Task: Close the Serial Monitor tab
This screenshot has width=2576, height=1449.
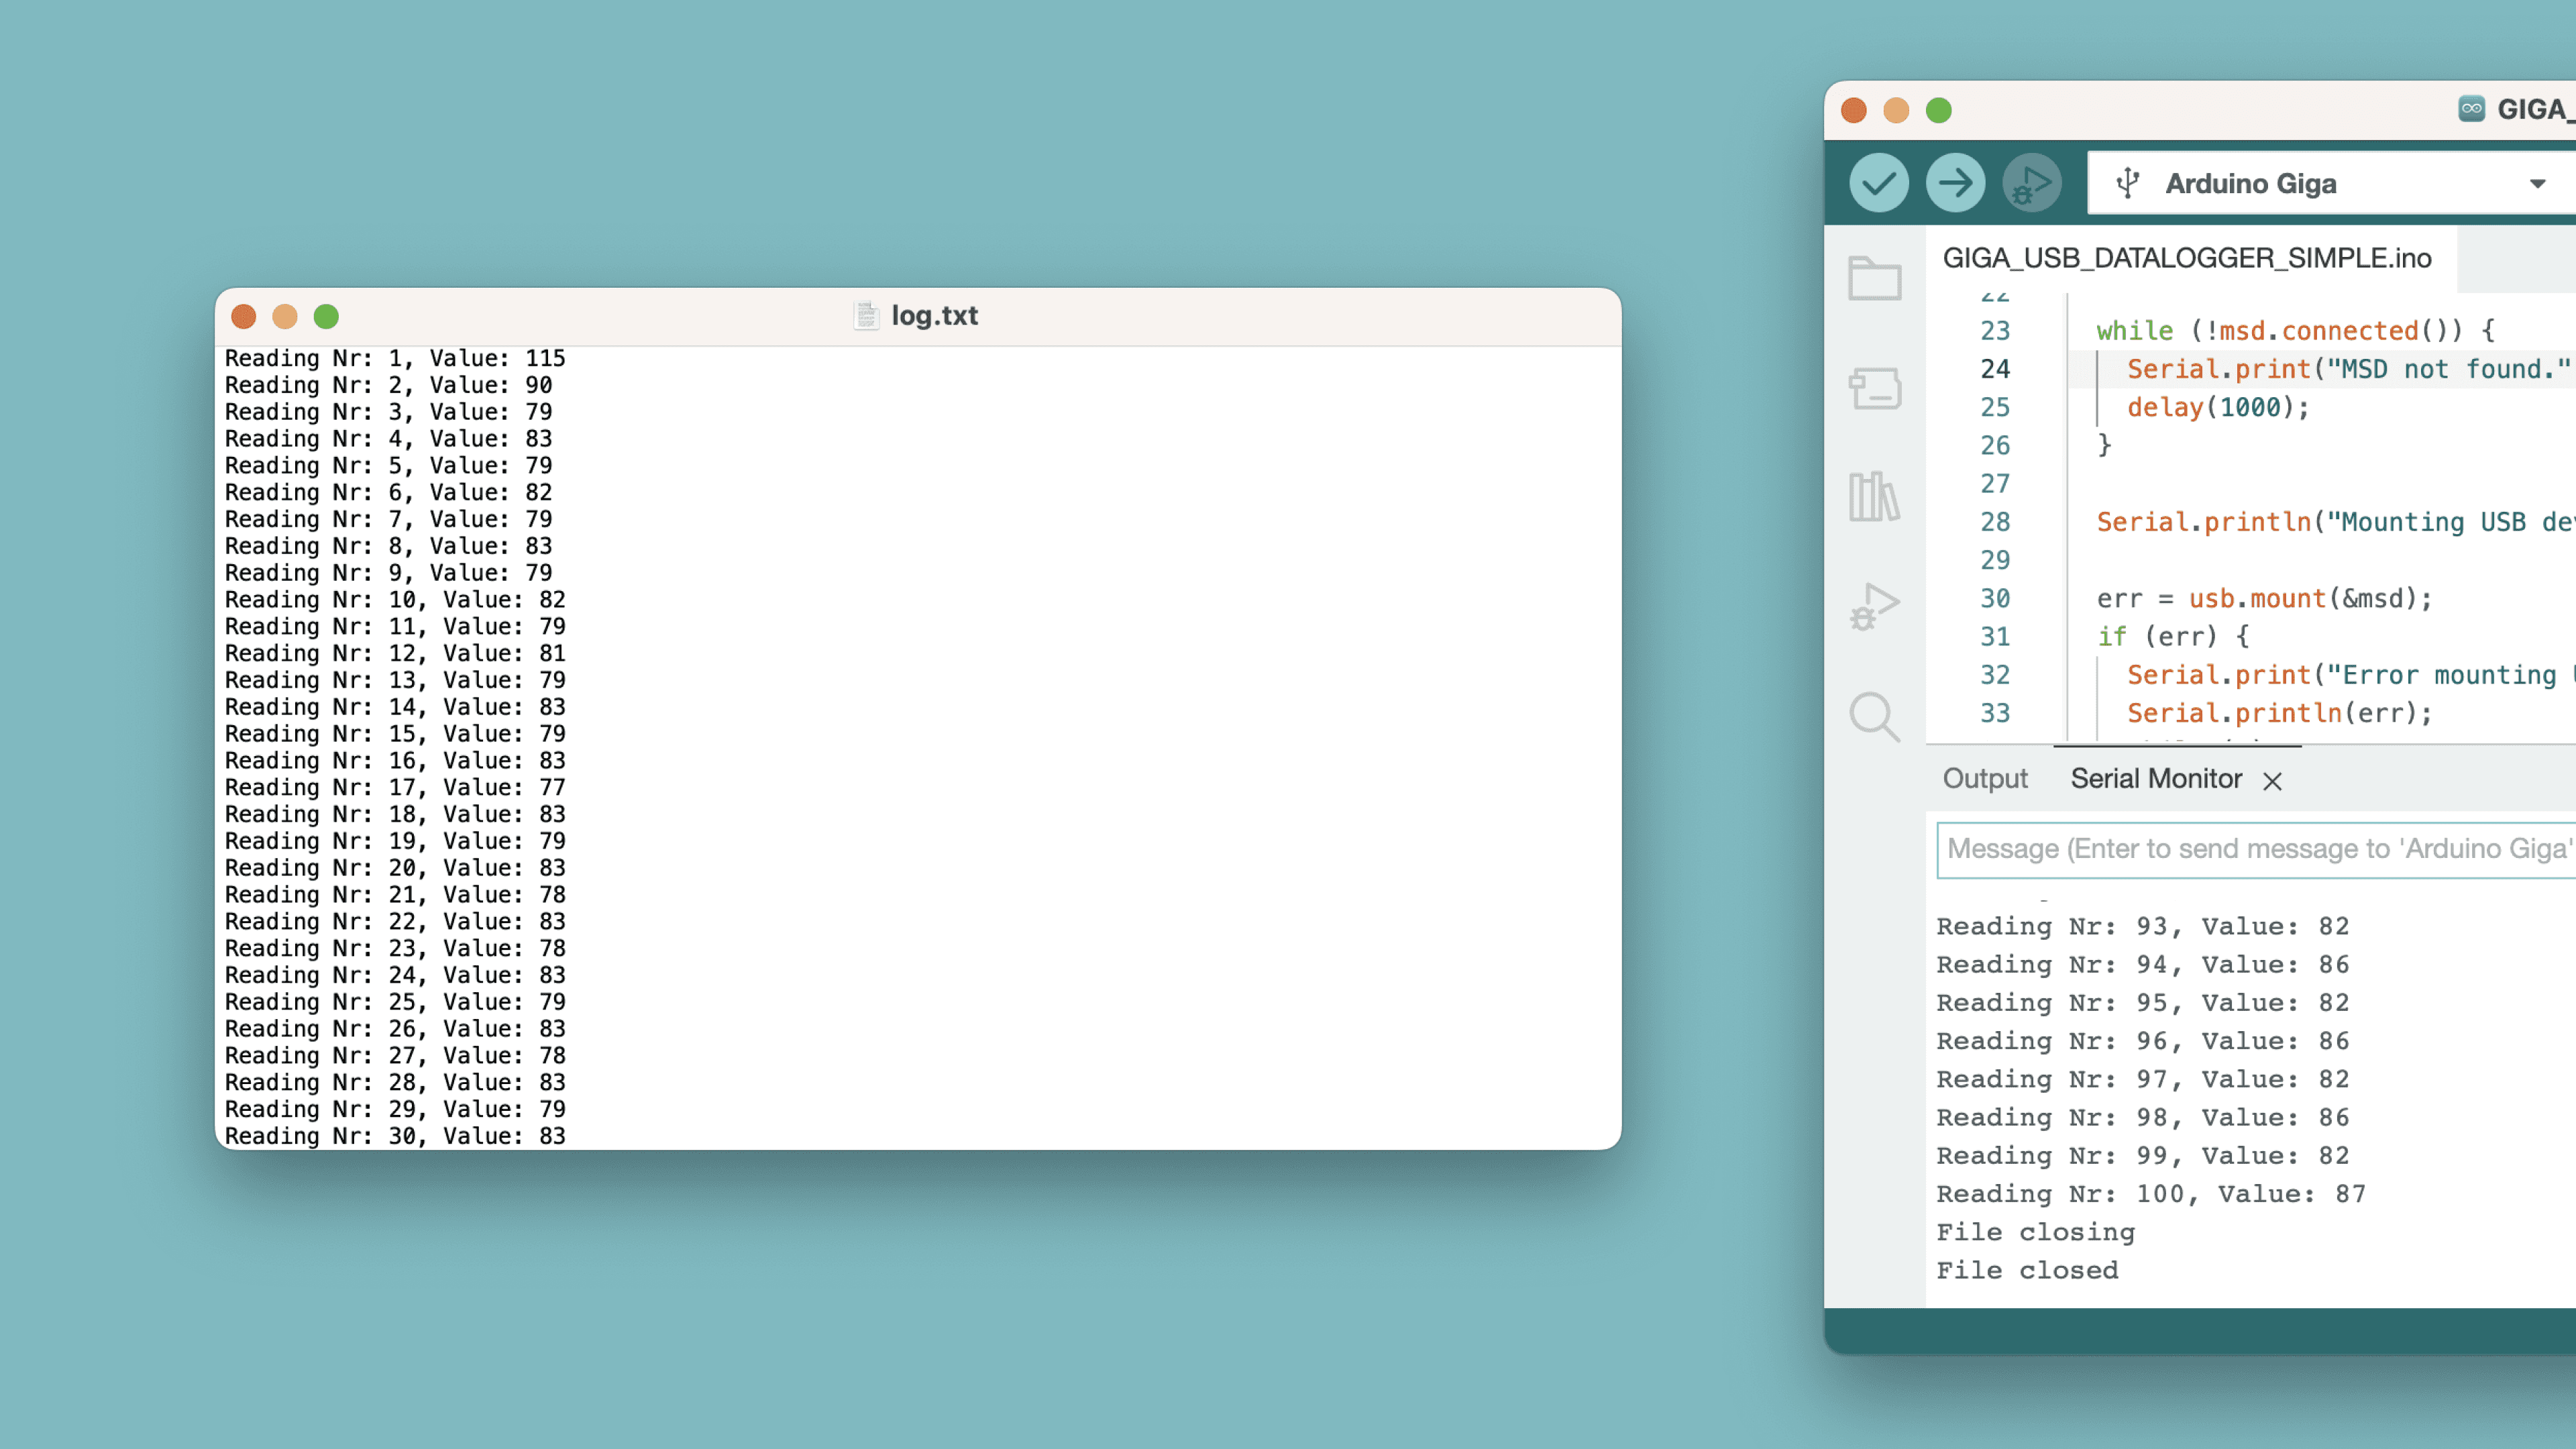Action: 2272,781
